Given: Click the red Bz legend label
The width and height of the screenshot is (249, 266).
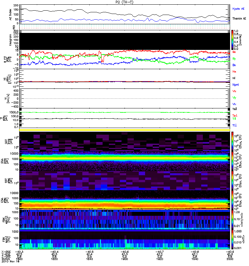Looking at the screenshot, I should click(234, 52).
